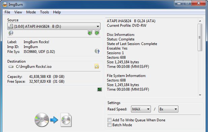Click the info panel scrollbar thumb

(x=200, y=38)
